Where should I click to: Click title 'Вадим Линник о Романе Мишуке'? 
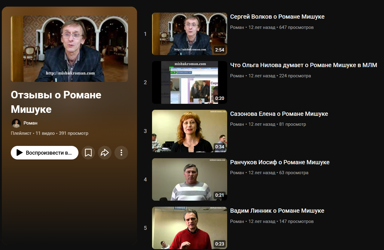(x=277, y=211)
